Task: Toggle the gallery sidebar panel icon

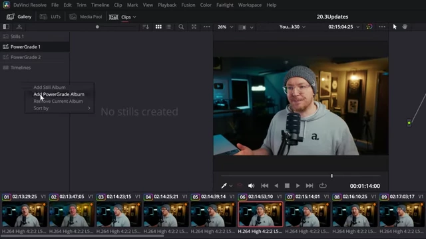Action: (6, 27)
